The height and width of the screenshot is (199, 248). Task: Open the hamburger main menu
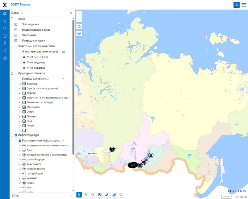coord(243,5)
